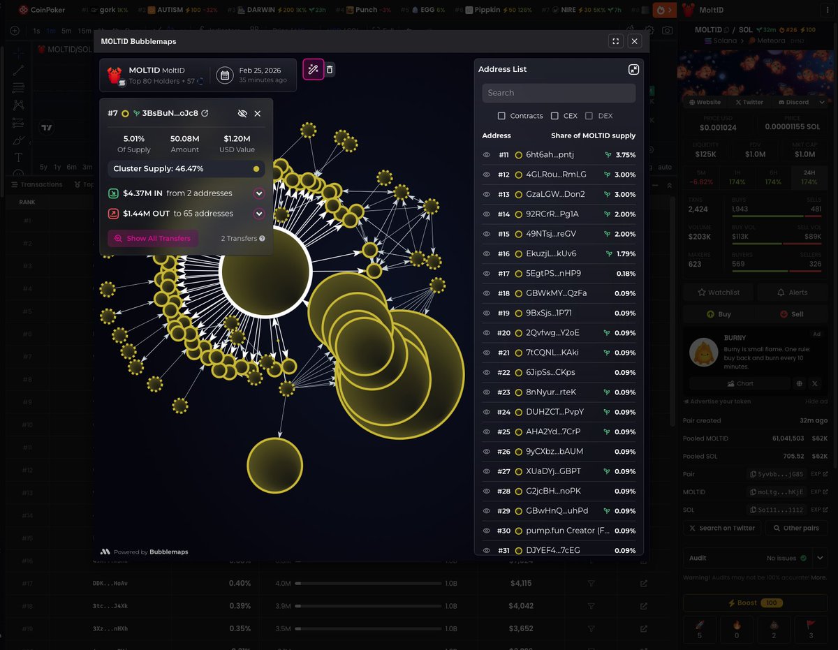Expand the $1.44M OUT transfers list
Screen dimensions: 838x650
[259, 214]
